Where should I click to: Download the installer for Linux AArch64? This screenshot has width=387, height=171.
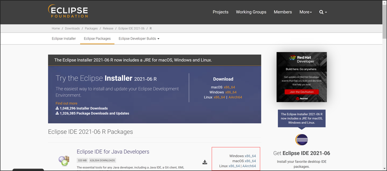click(x=235, y=97)
